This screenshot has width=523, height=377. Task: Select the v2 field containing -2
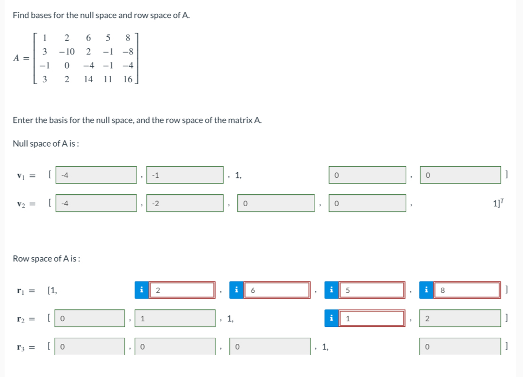click(x=184, y=203)
